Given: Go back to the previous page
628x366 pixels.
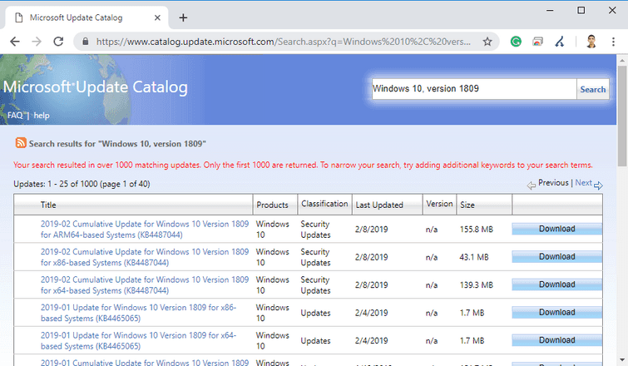Looking at the screenshot, I should pos(15,42).
